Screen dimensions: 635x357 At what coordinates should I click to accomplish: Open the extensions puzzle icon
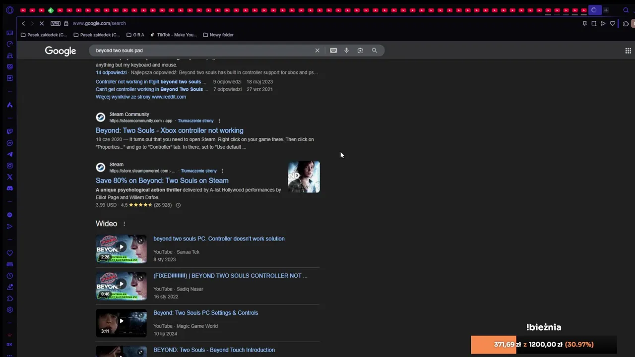point(626,23)
